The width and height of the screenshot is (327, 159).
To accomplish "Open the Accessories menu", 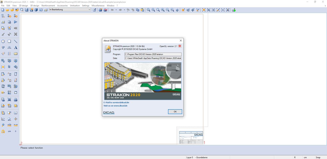I will [x=62, y=6].
